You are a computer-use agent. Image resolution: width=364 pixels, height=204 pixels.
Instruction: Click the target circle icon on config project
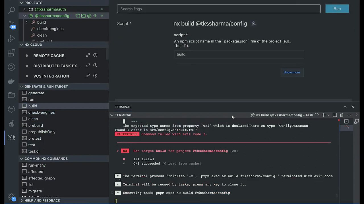pos(89,16)
